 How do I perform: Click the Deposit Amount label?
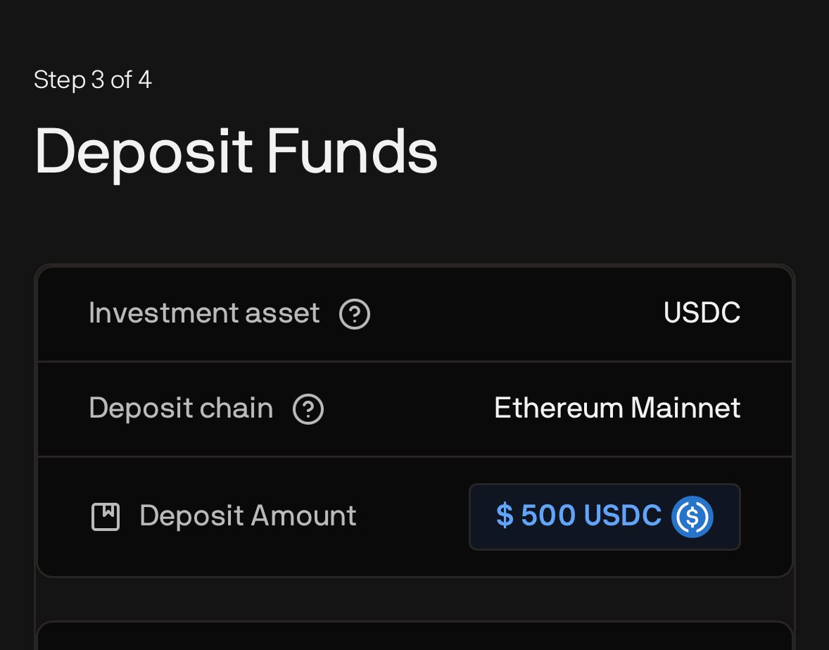coord(248,516)
